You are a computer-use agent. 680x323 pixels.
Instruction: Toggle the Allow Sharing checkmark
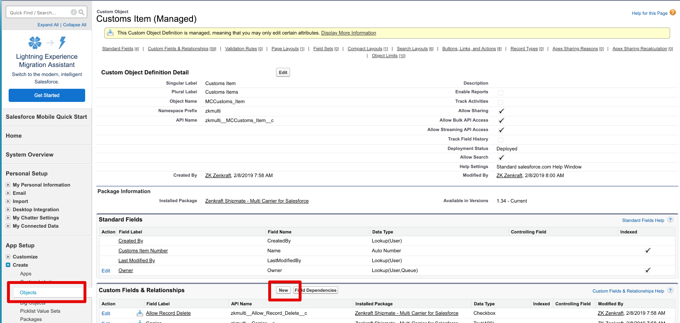(x=501, y=111)
